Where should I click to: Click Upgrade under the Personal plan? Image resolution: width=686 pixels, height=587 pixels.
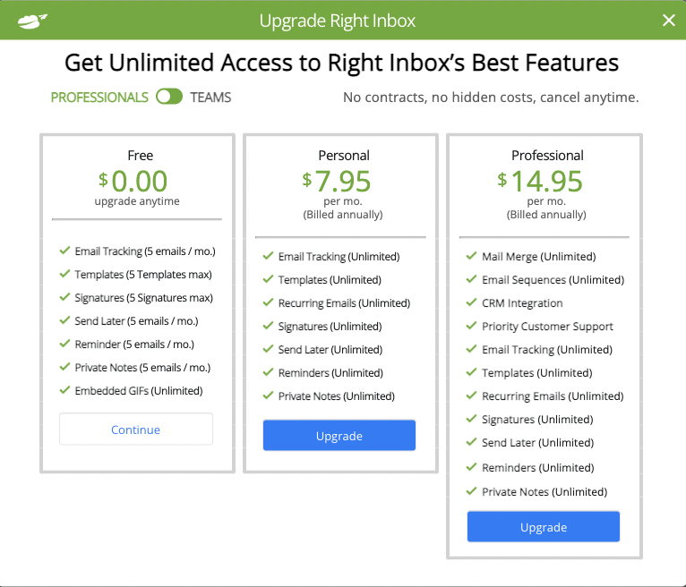click(x=339, y=436)
